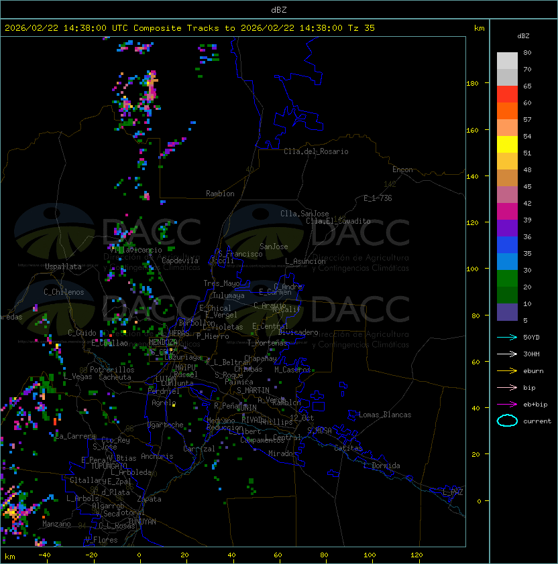Click the 'L_Asuncion' map label
Screen dimensions: 558x564
coord(305,261)
